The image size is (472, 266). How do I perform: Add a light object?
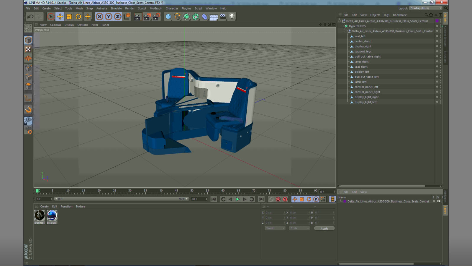pyautogui.click(x=232, y=17)
